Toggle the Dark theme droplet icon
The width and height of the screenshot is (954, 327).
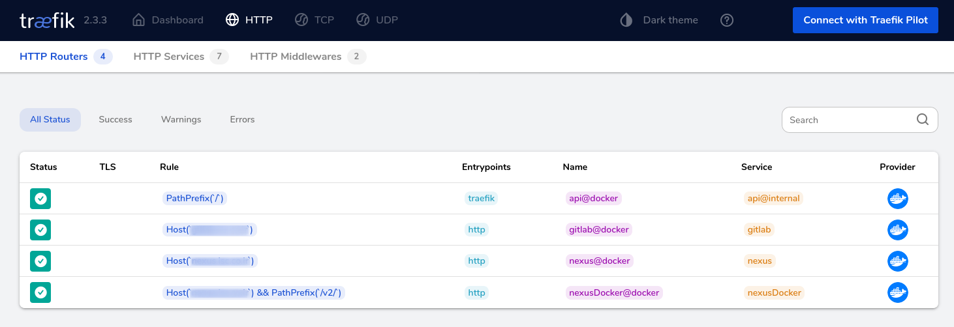(x=626, y=20)
